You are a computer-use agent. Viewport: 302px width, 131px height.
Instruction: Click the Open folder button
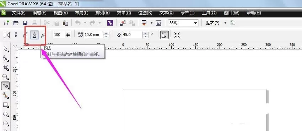16,23
